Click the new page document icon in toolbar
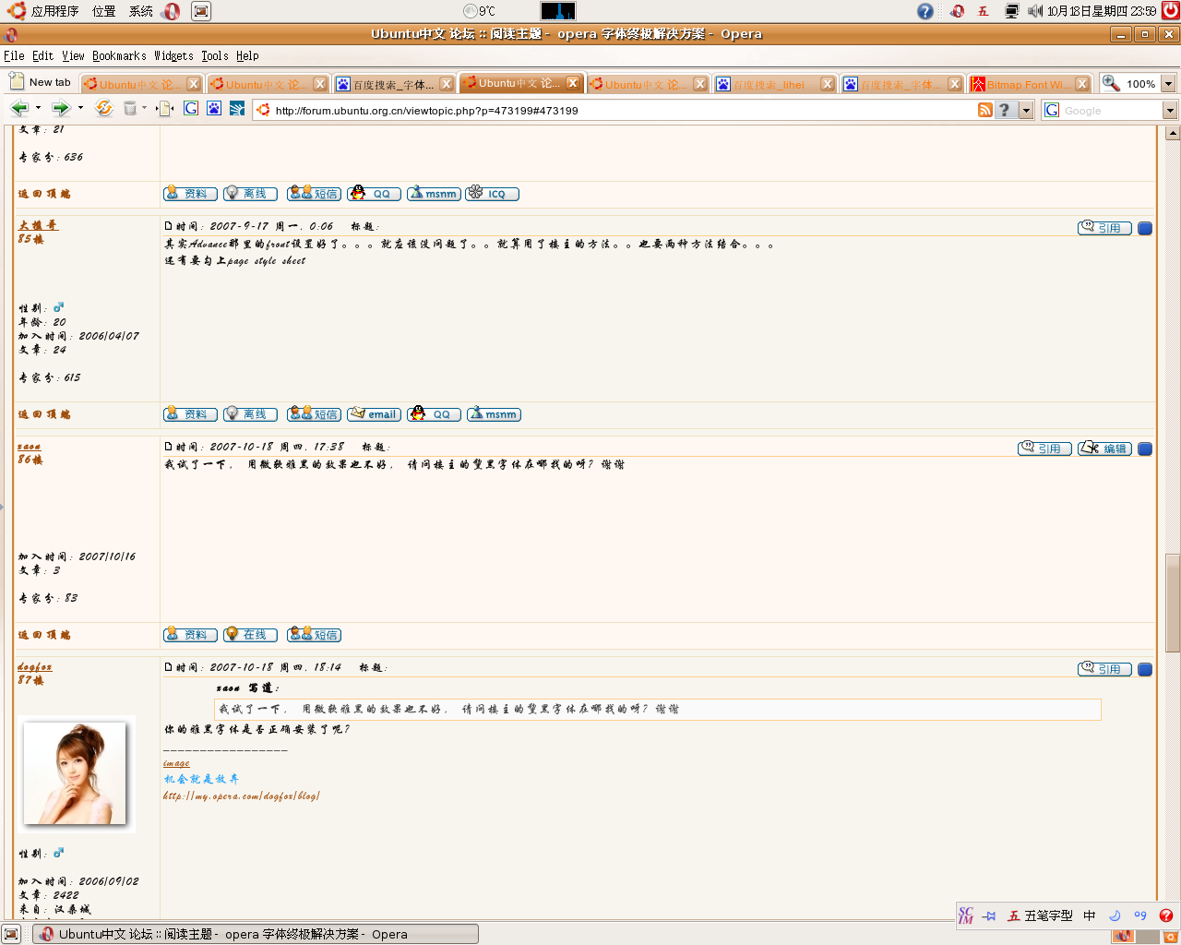The image size is (1181, 945). point(165,109)
